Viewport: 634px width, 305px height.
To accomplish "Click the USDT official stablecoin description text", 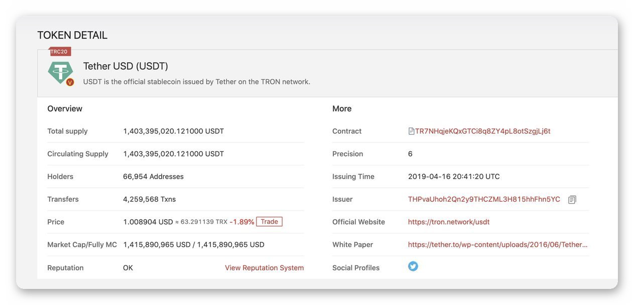I will pos(196,82).
